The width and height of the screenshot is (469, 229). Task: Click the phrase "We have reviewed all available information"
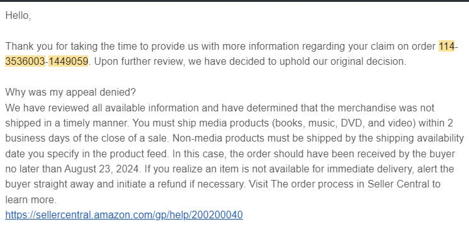[x=102, y=108]
